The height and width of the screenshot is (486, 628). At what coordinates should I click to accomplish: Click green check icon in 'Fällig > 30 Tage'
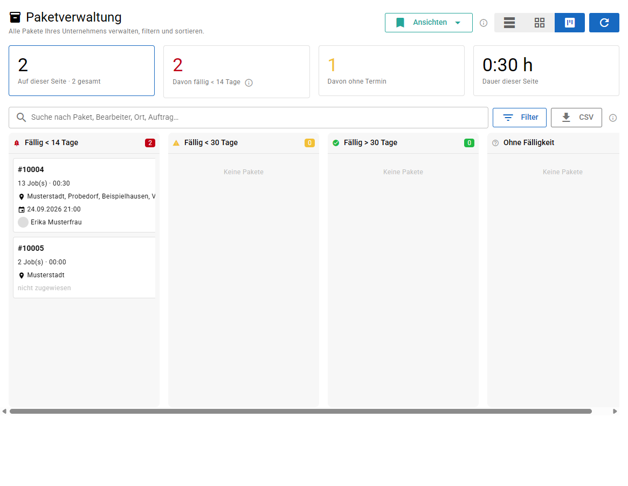(336, 143)
